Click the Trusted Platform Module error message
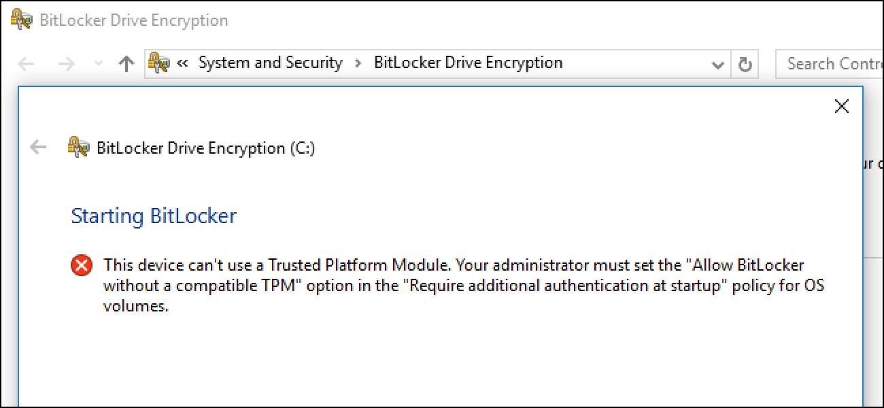 coord(462,286)
